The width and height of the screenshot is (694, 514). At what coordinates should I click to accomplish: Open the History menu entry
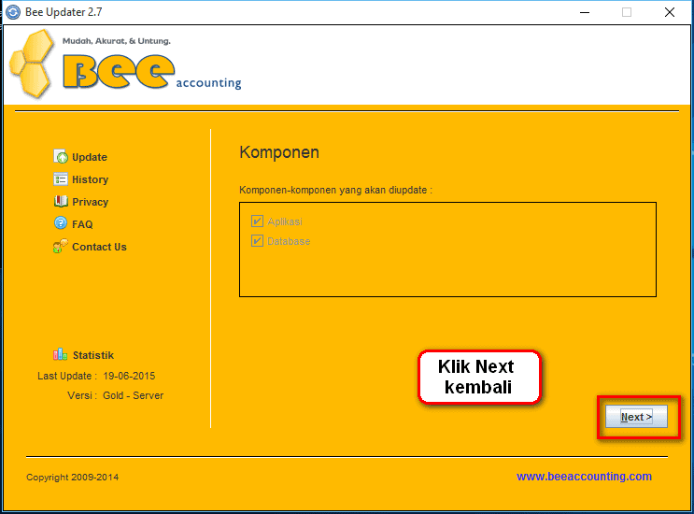91,179
